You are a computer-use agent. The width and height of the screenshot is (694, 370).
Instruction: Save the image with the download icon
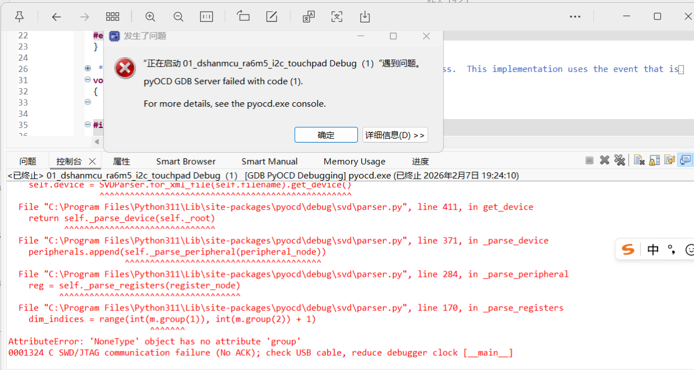(x=365, y=17)
